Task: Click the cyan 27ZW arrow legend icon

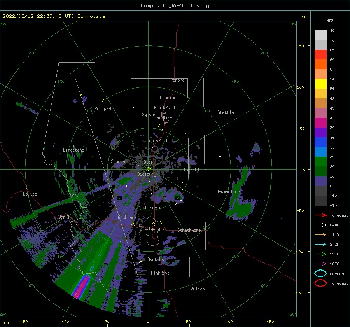Action: [x=320, y=245]
